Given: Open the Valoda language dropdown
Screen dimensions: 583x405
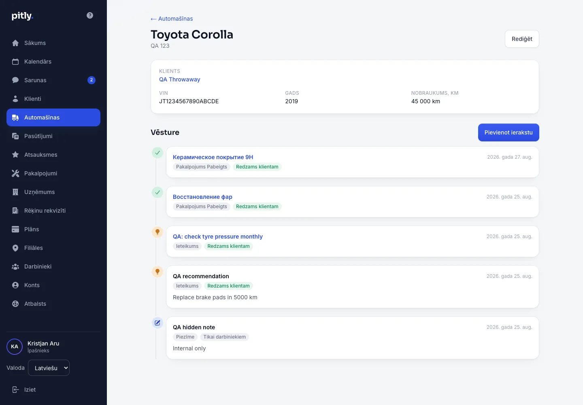Looking at the screenshot, I should [49, 368].
